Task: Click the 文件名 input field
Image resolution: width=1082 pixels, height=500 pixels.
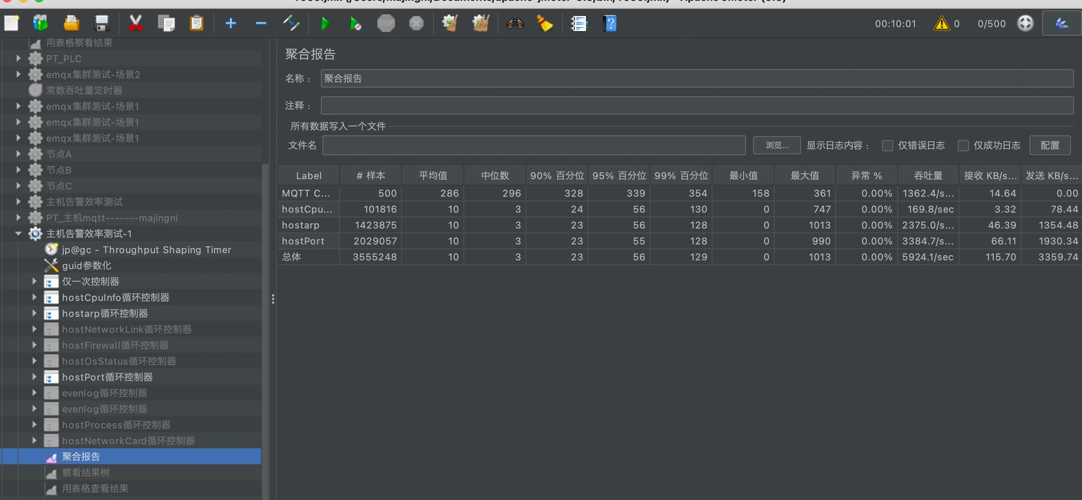Action: click(533, 145)
